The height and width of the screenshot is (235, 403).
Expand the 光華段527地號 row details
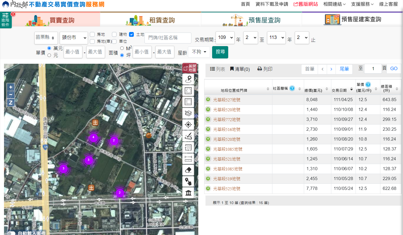(x=208, y=99)
